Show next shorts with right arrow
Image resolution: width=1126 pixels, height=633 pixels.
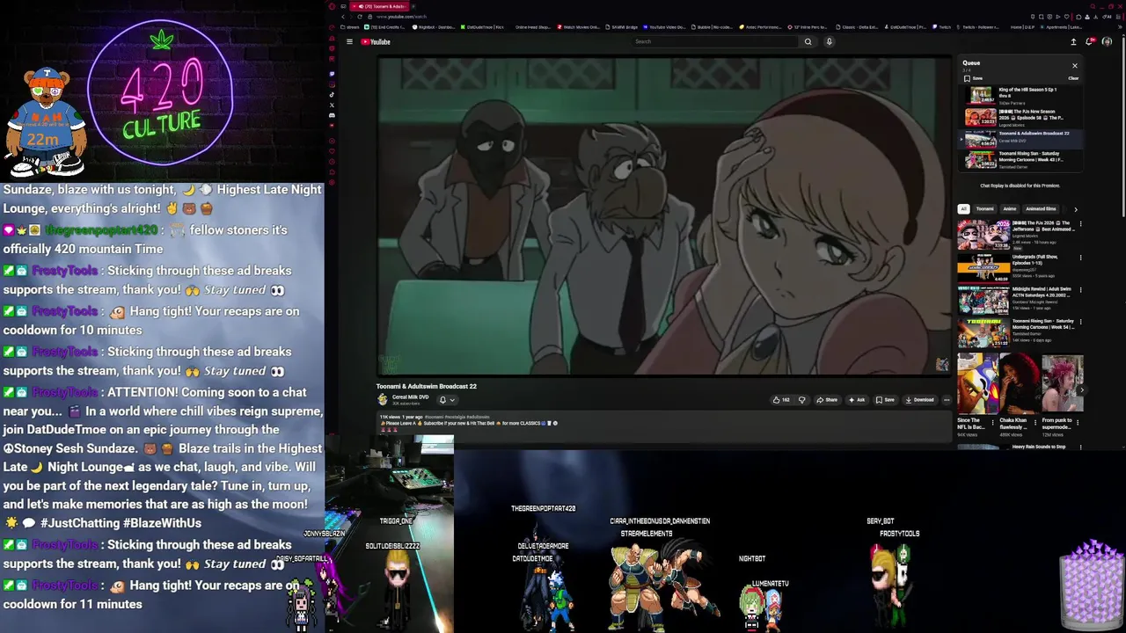(x=1081, y=390)
